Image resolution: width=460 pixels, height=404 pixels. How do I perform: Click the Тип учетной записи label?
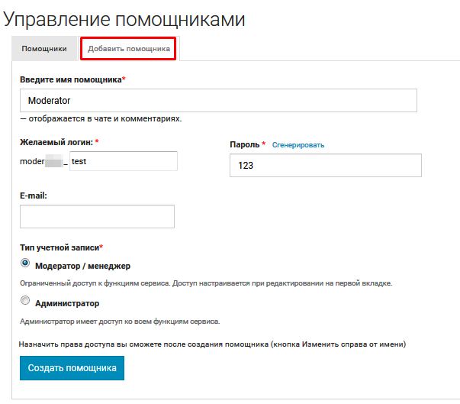pos(59,247)
